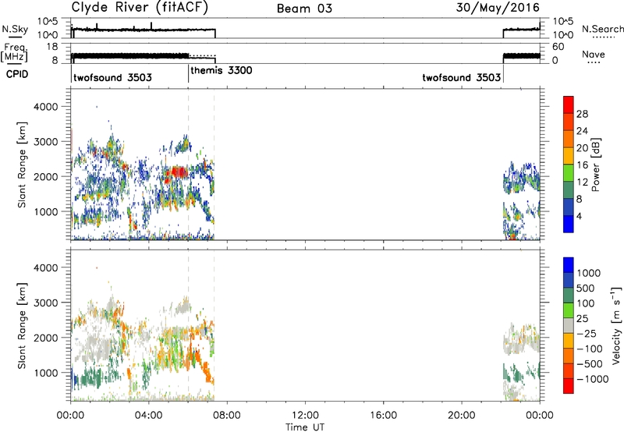Click the '20:00' time axis tick label
624x432 pixels.
[x=462, y=416]
